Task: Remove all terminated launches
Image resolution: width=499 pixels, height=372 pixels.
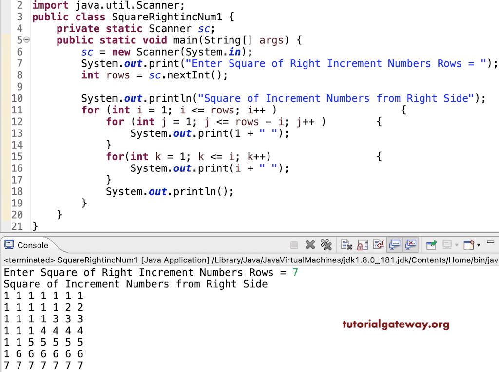Action: pos(327,244)
